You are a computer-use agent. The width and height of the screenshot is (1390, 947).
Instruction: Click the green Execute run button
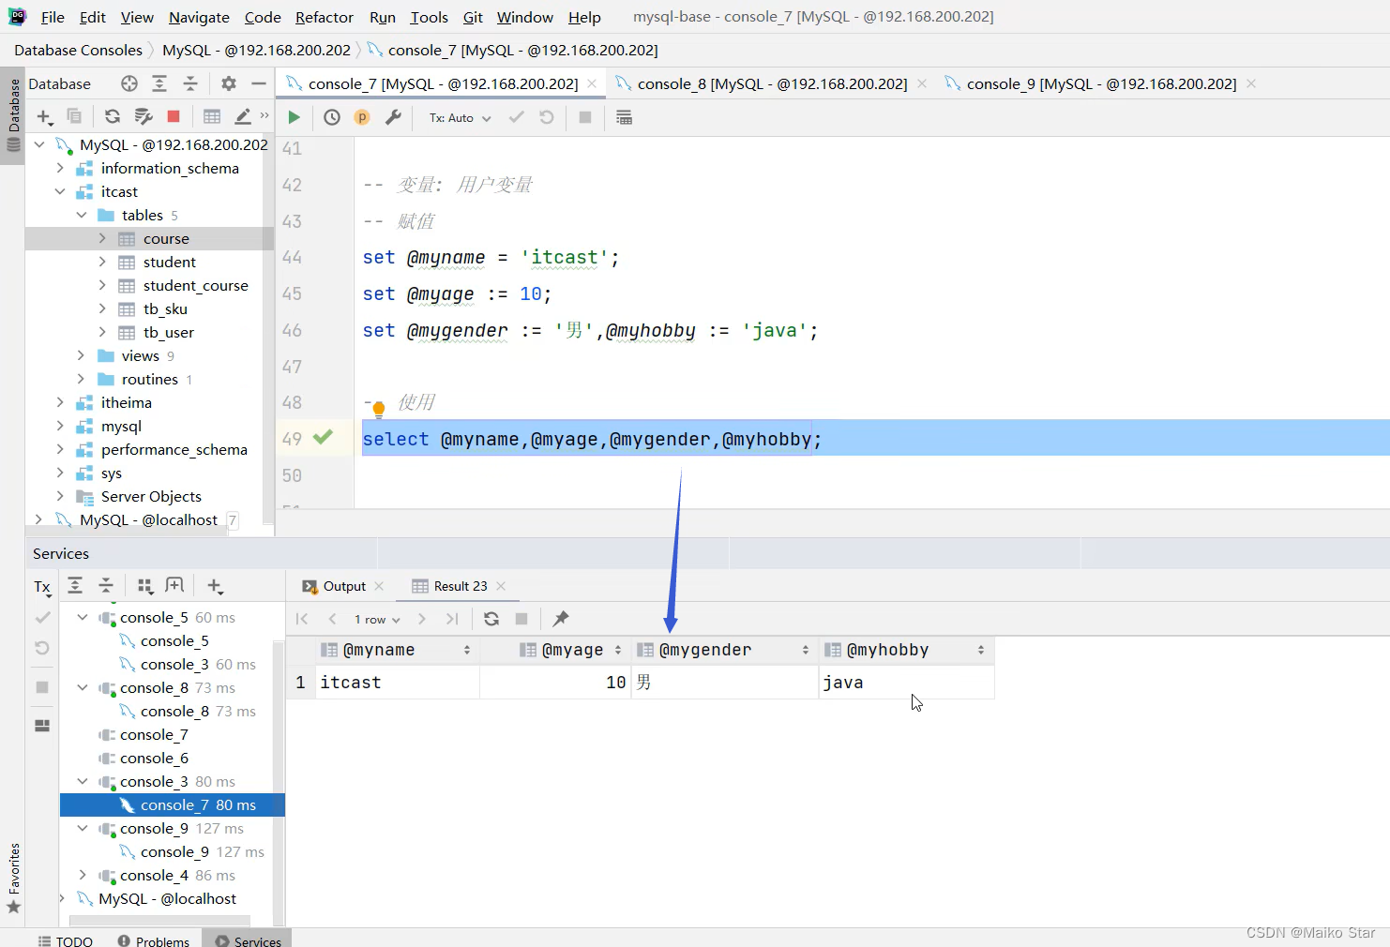pos(294,117)
